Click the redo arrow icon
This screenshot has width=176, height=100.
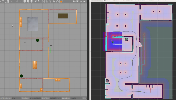tap(17, 1)
